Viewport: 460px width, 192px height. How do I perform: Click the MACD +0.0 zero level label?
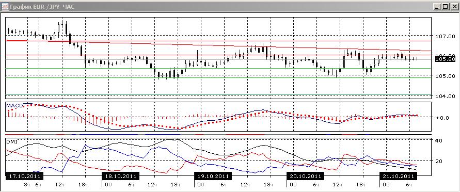point(442,118)
